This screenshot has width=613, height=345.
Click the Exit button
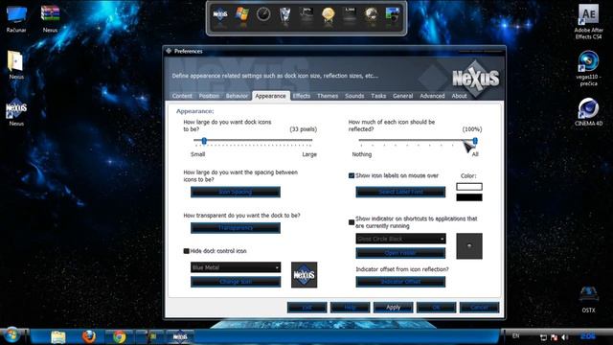306,308
